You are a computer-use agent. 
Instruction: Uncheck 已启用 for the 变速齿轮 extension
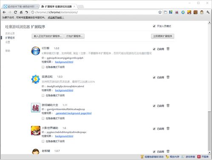(154, 78)
